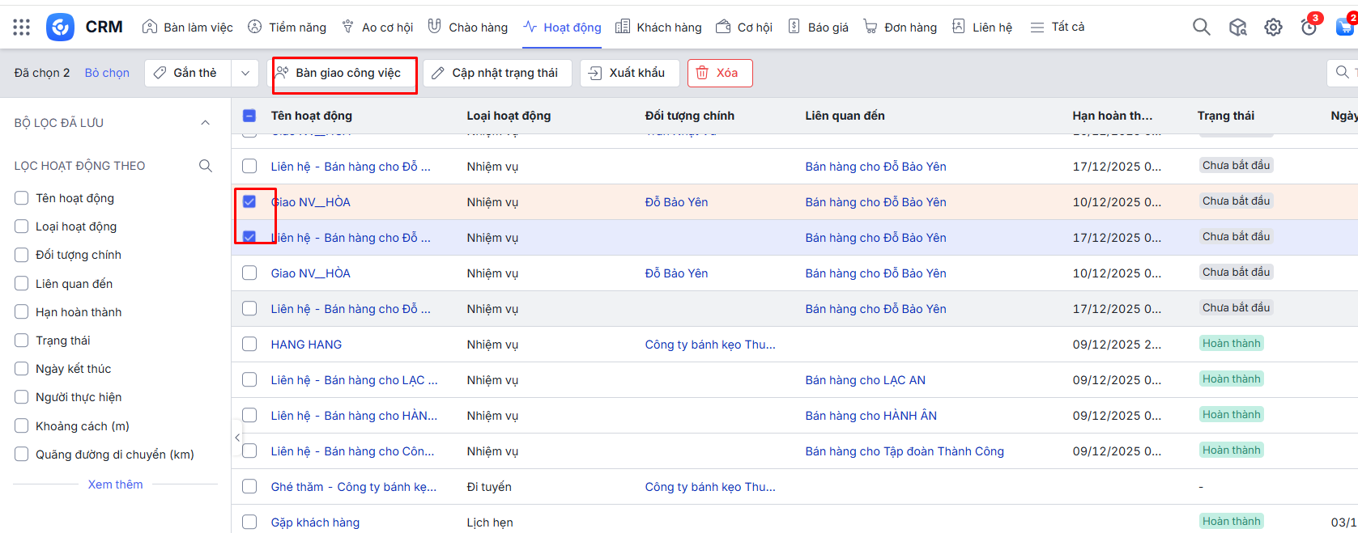
Task: Enable the Trạng thái filter checkbox
Action: click(22, 341)
